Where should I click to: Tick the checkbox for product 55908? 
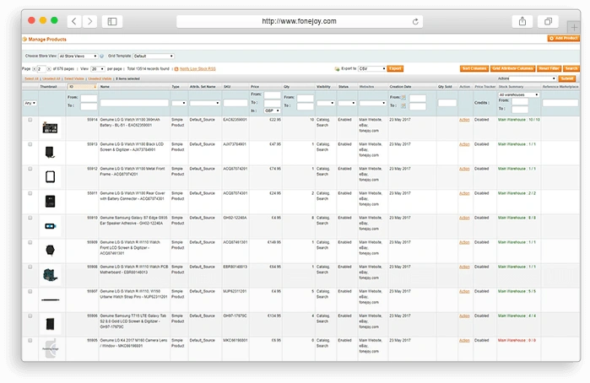[30, 267]
